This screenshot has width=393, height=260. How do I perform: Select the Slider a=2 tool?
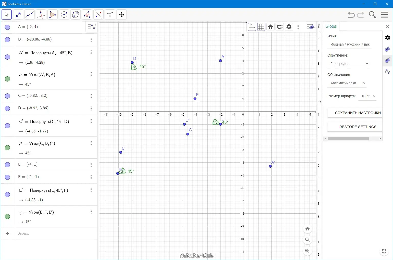coord(110,15)
